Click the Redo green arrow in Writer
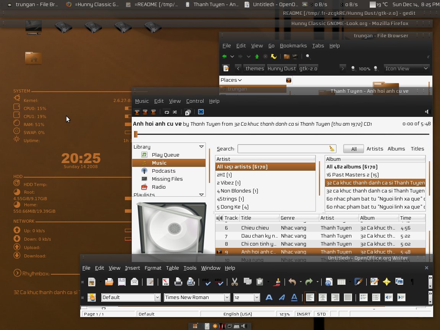Image resolution: width=440 pixels, height=330 pixels. tap(309, 282)
